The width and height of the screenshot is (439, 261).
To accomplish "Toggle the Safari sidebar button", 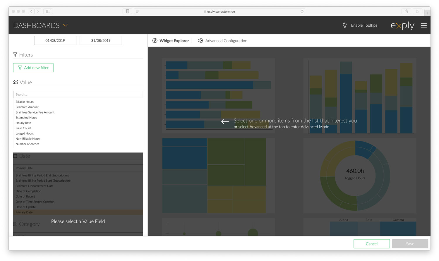I will [48, 11].
